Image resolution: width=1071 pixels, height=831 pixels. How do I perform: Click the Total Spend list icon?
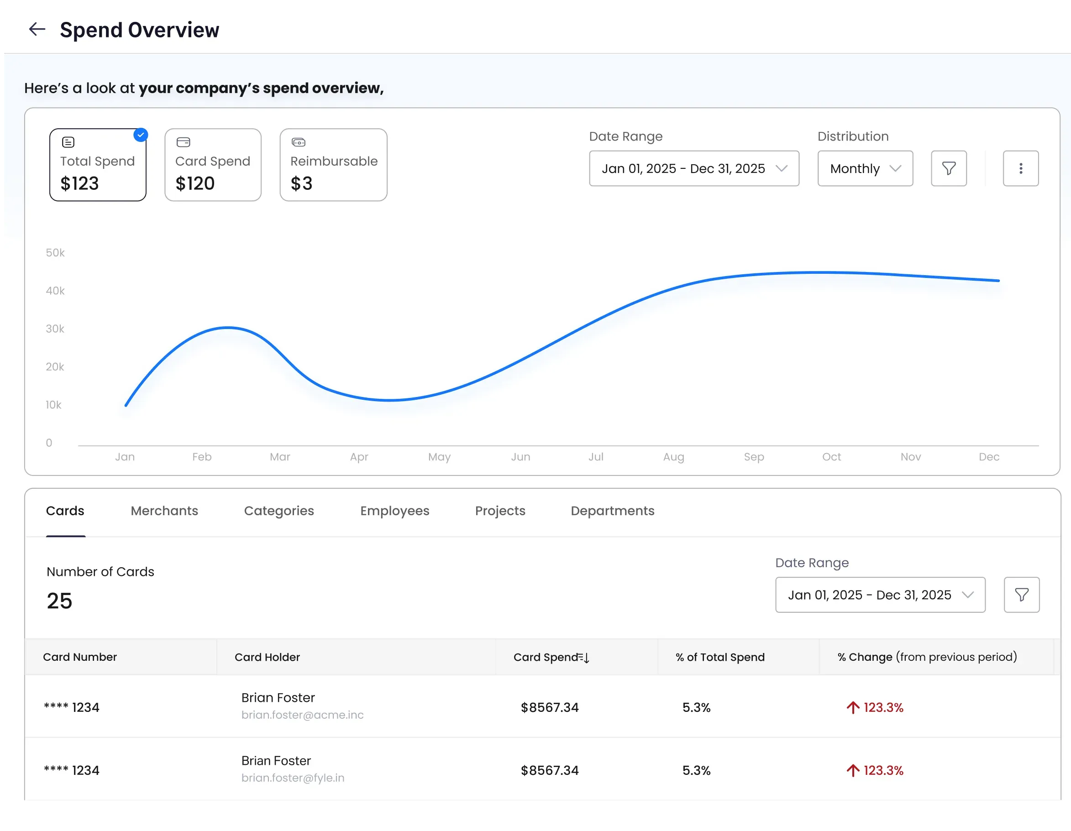point(68,142)
